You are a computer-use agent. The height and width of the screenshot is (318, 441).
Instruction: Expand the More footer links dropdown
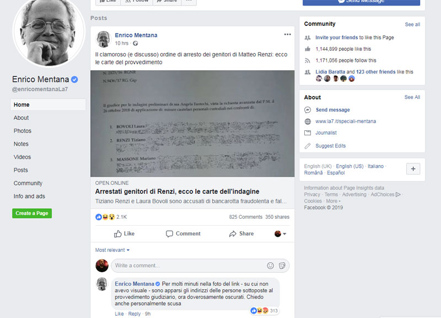pyautogui.click(x=334, y=201)
